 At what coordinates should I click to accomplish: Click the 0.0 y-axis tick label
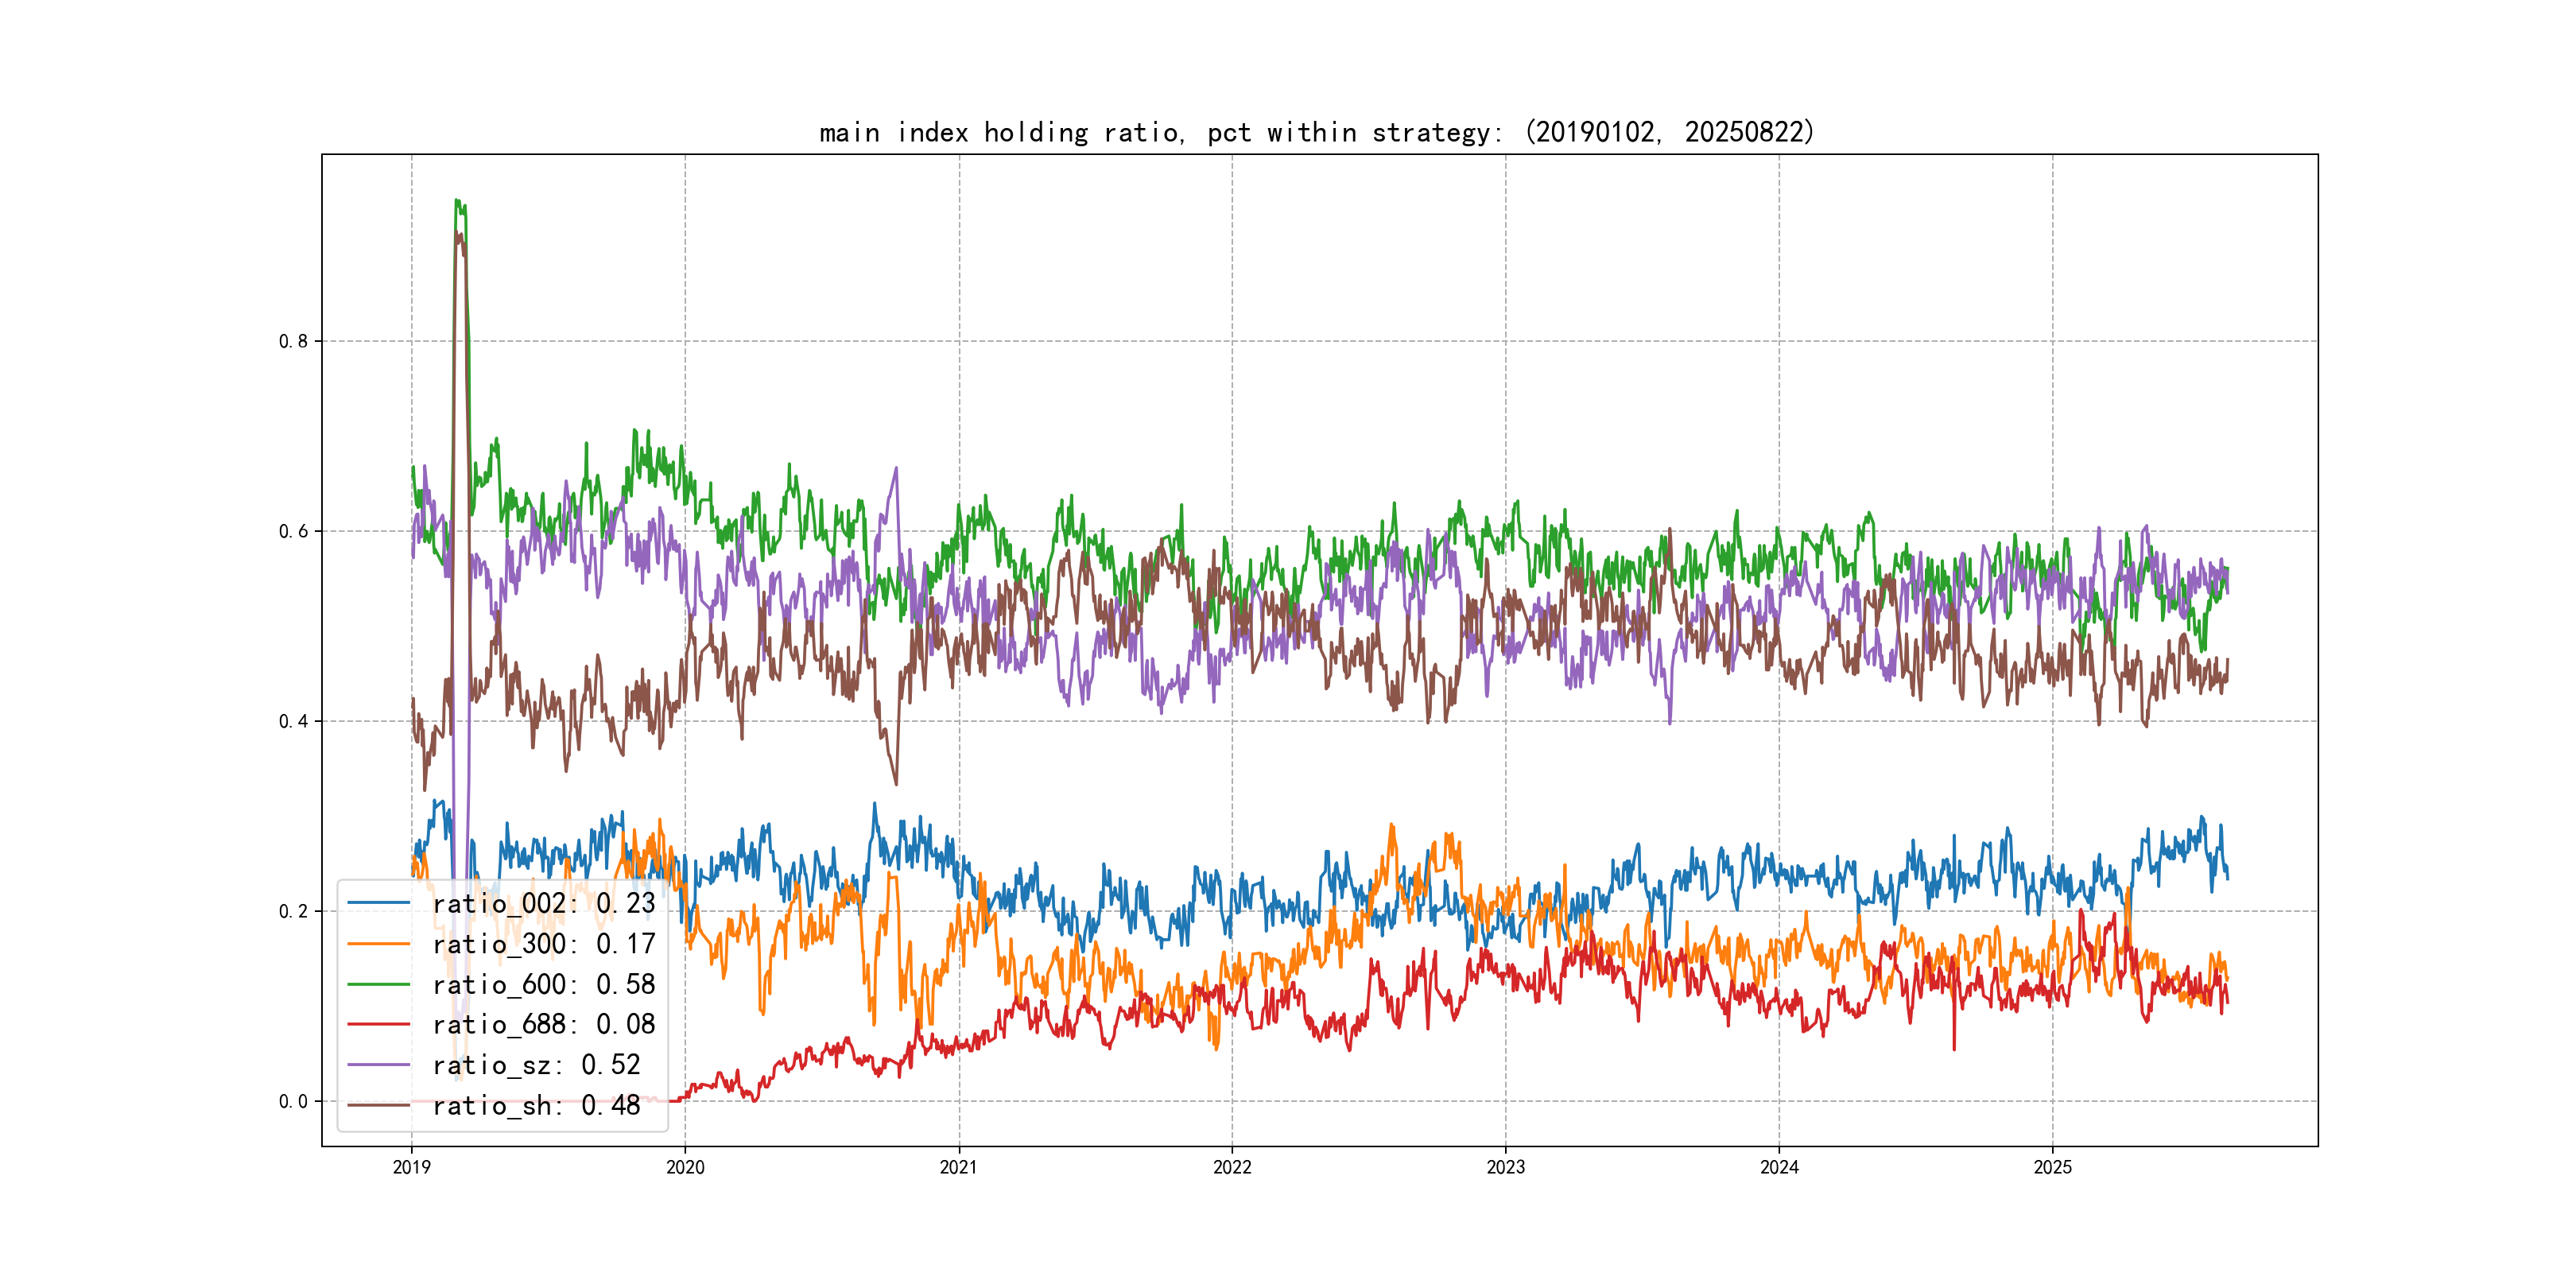click(x=293, y=1101)
